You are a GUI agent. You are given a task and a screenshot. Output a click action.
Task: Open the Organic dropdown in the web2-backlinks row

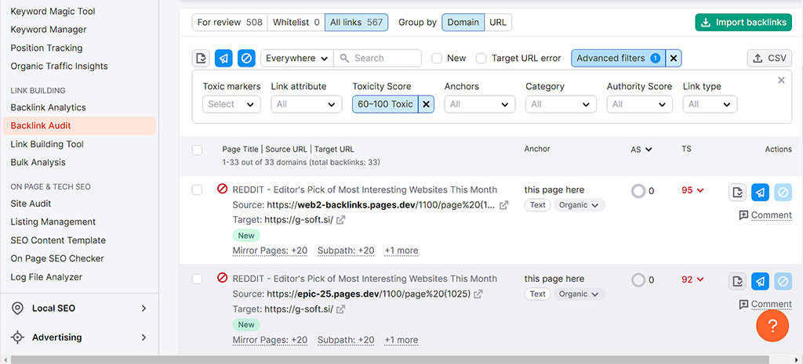pyautogui.click(x=580, y=205)
